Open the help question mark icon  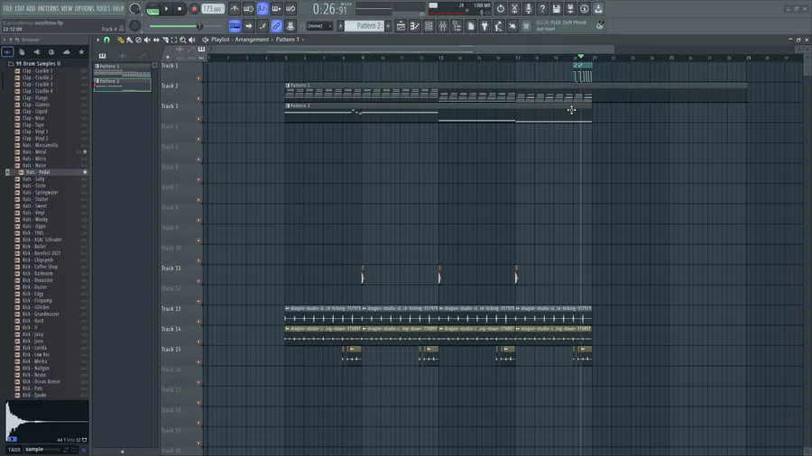pos(542,9)
